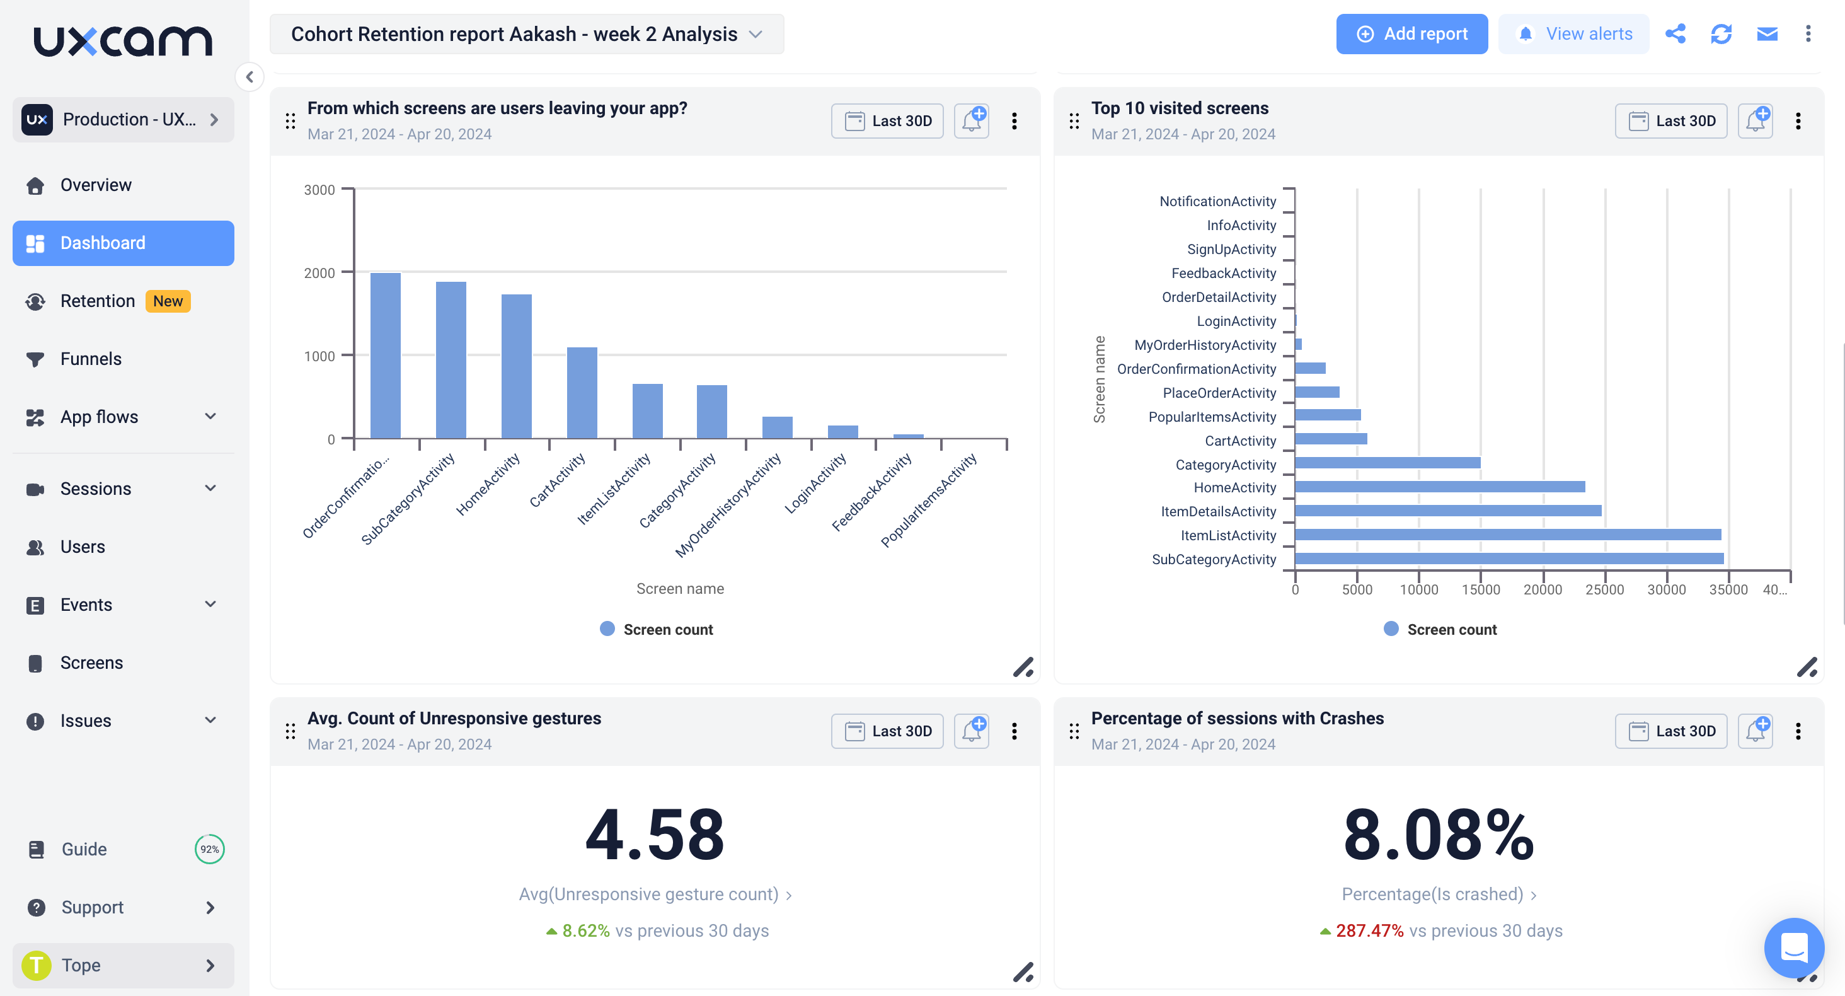Click drag handle of Crashes percentage card
Image resolution: width=1845 pixels, height=996 pixels.
1074,731
